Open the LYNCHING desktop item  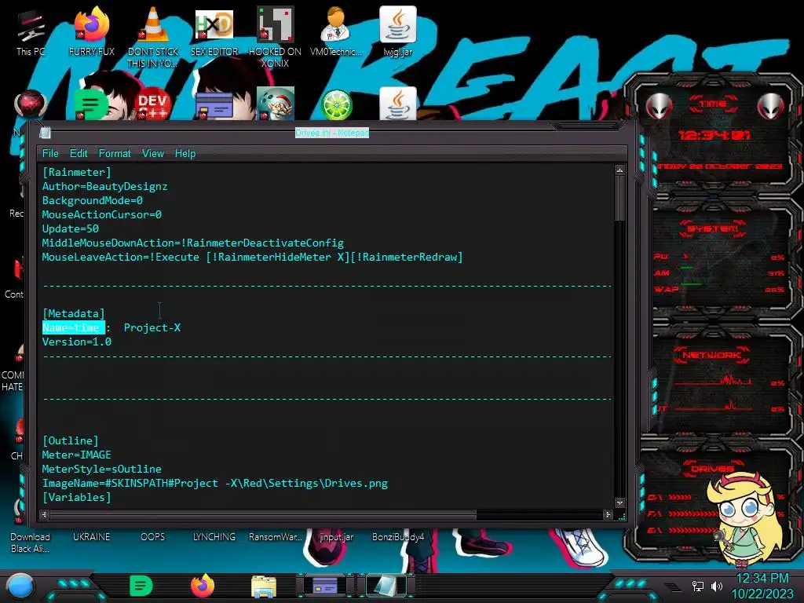(214, 537)
